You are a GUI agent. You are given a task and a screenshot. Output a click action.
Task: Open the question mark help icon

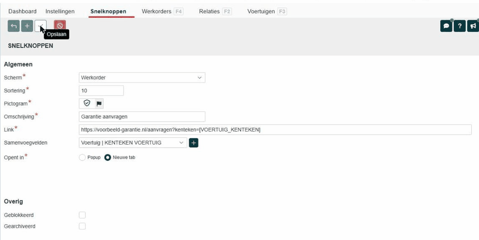click(460, 26)
